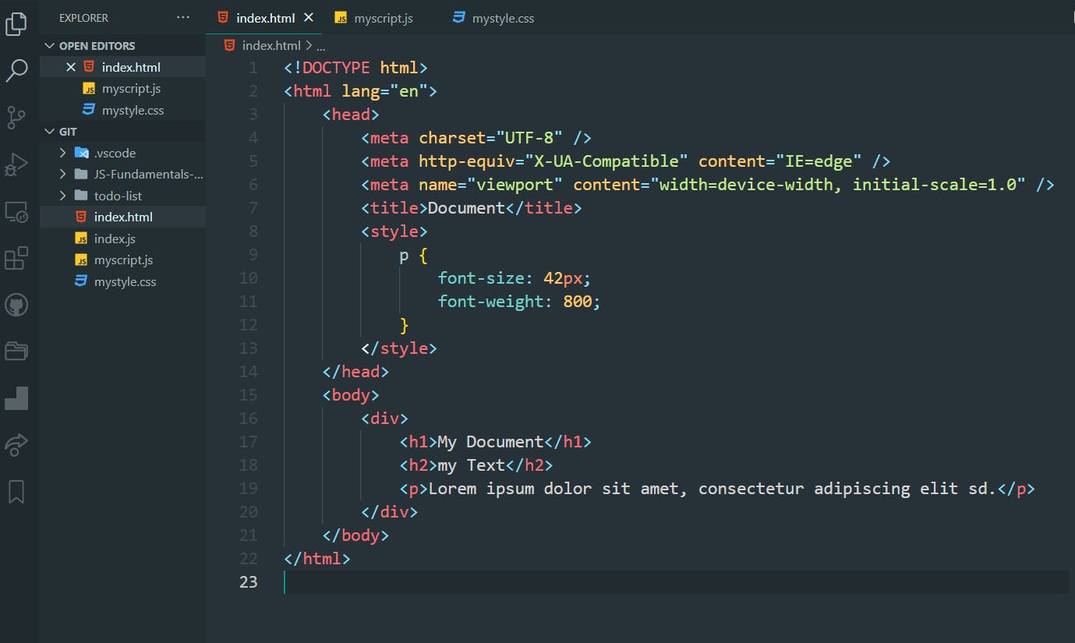
Task: Click the EXPLORER panel title
Action: 83,17
